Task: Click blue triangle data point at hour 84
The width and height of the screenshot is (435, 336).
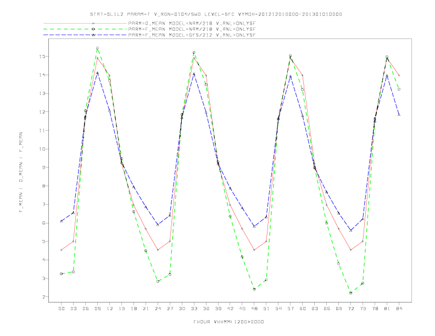Action: pos(399,115)
